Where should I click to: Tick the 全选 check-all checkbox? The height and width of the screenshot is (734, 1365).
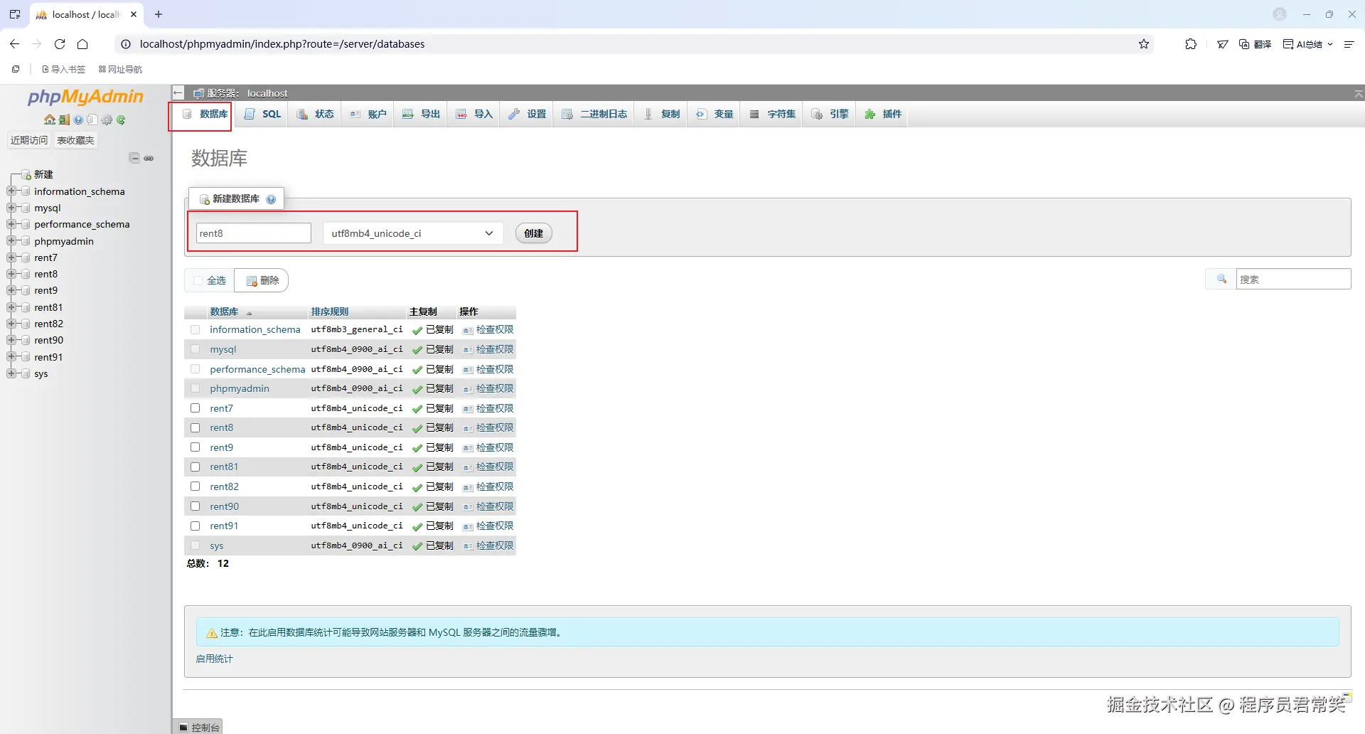point(198,281)
